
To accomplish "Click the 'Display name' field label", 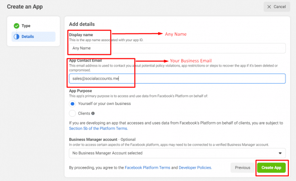I will coord(80,35).
